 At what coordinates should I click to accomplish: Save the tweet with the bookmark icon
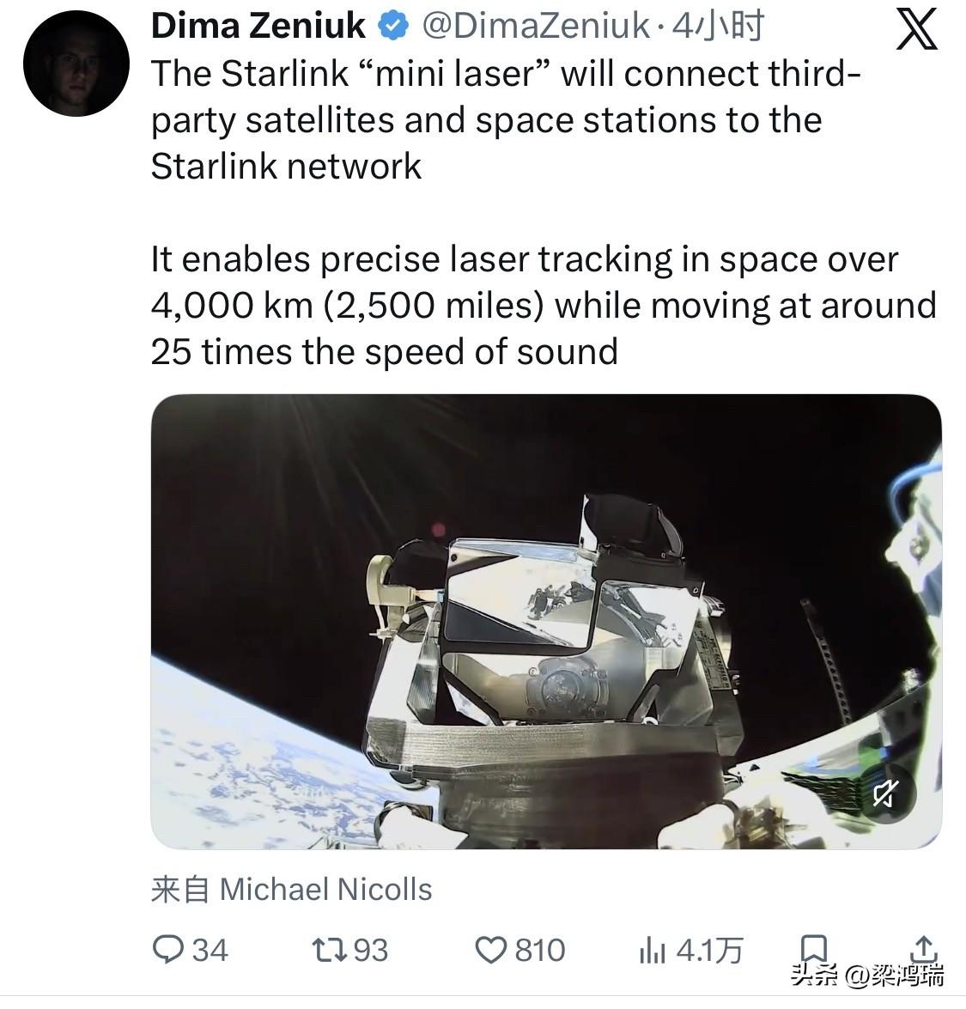tap(814, 949)
